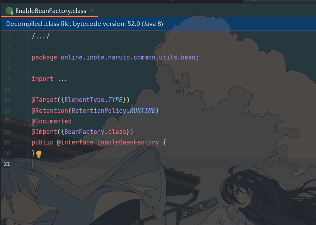Click the 'public' keyword

pos(42,142)
